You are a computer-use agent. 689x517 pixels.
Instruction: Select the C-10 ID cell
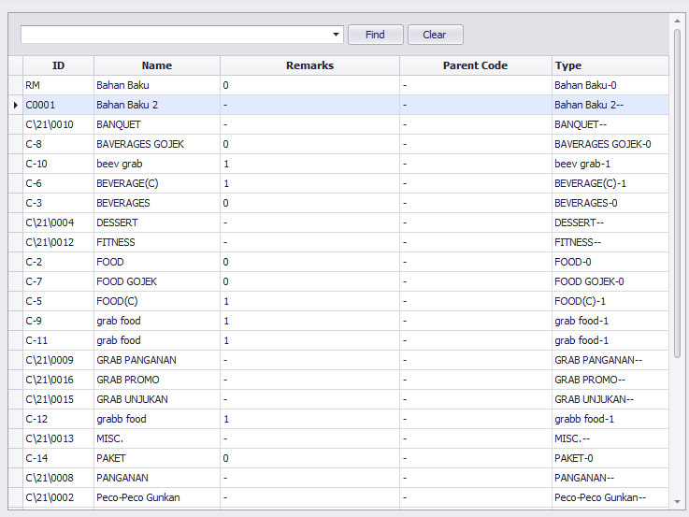click(59, 164)
